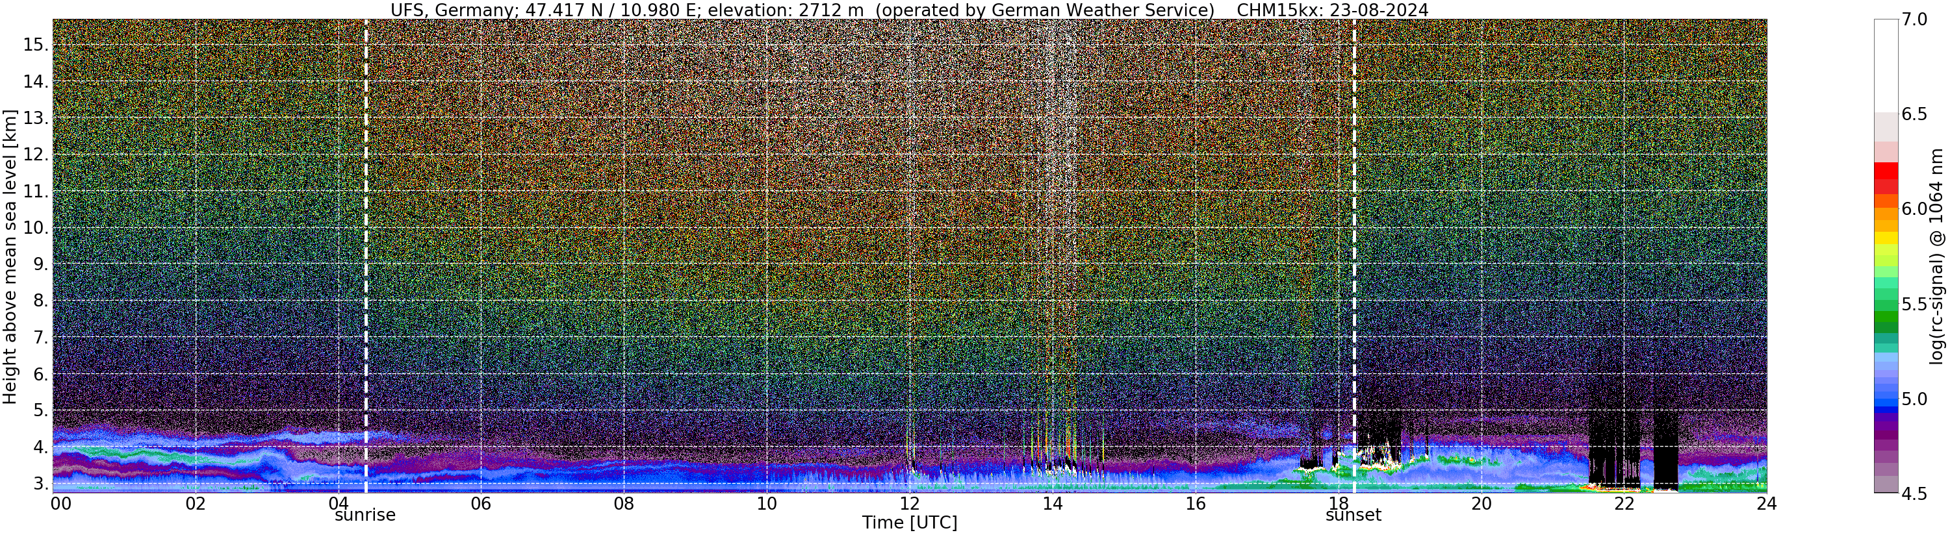Click the y-axis tick label '9.'
The width and height of the screenshot is (1950, 535).
[41, 264]
